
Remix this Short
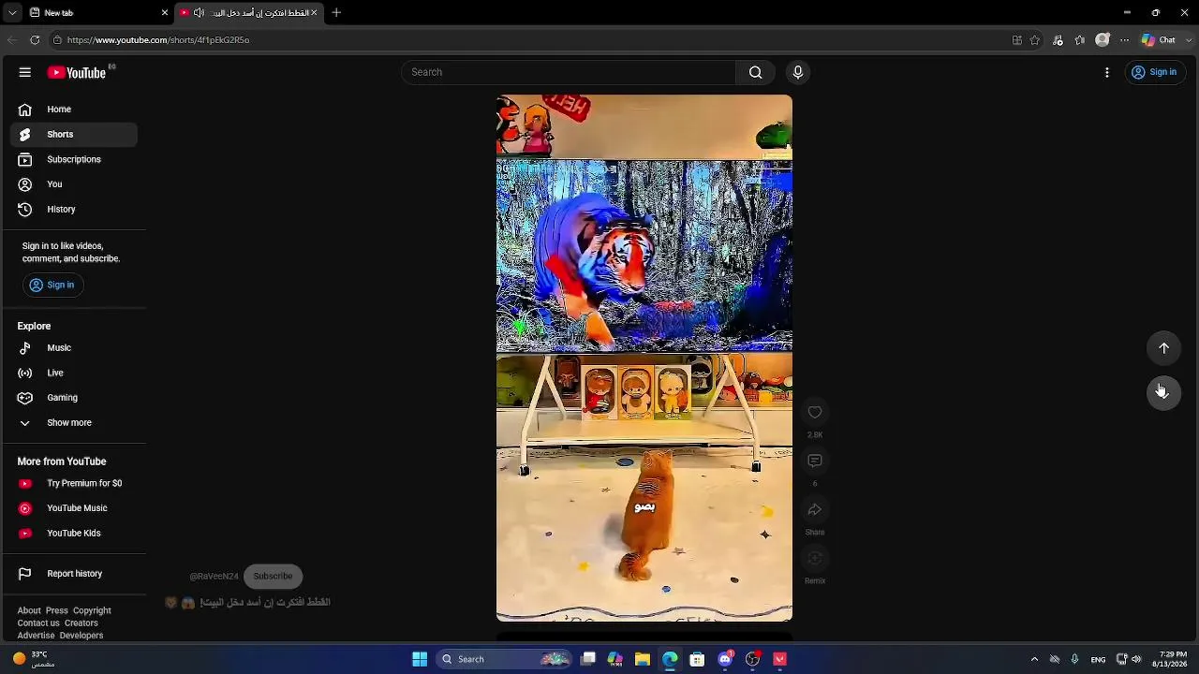815,558
